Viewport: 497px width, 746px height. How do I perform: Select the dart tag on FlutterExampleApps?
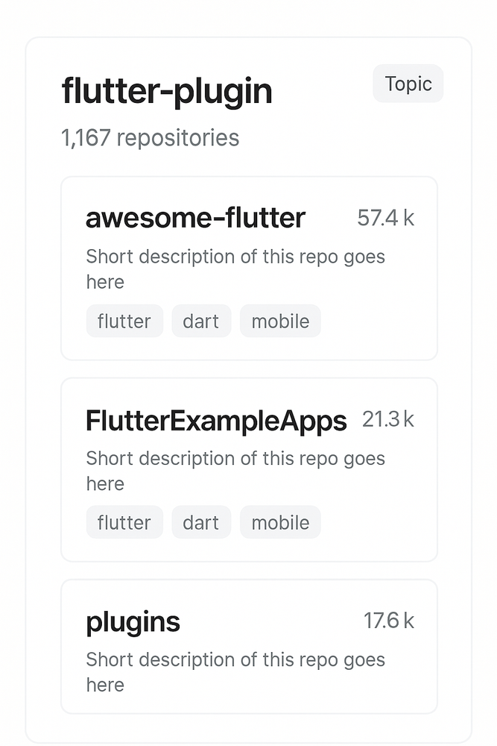click(201, 522)
